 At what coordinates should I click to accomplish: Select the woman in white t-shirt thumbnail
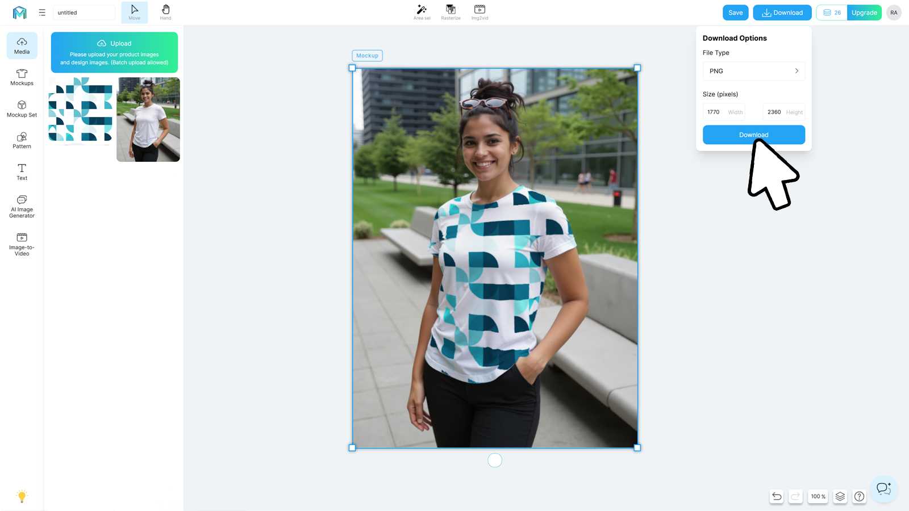[148, 119]
